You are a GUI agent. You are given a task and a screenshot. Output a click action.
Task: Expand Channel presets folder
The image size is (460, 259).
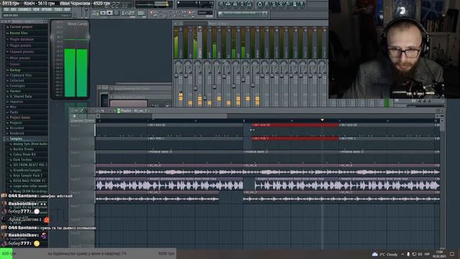click(x=22, y=52)
